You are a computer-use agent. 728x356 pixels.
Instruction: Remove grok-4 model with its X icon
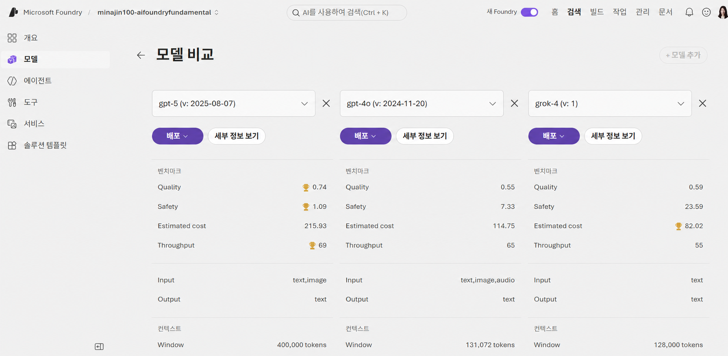point(702,103)
